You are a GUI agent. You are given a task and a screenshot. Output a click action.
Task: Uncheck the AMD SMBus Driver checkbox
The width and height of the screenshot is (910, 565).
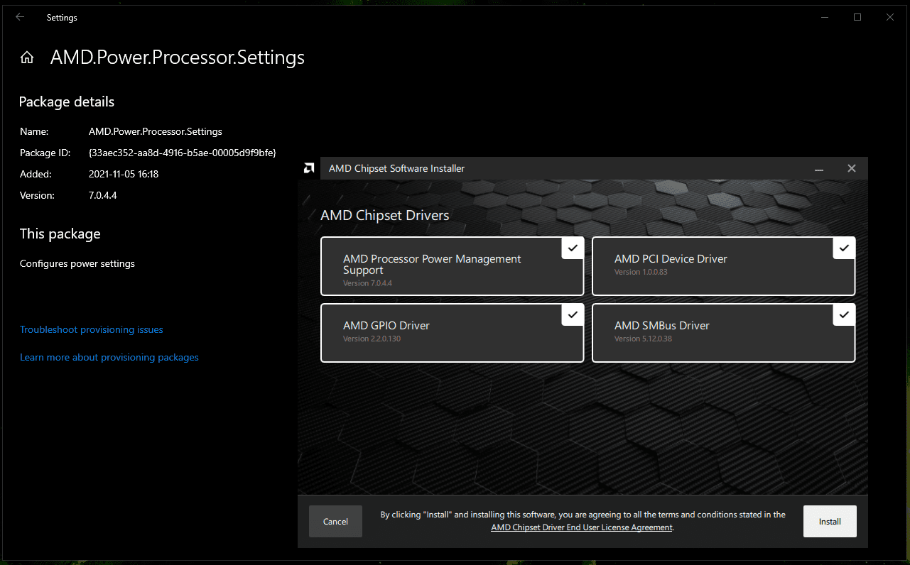click(x=844, y=315)
